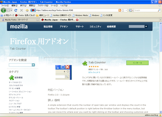Open ナビゲーション category

[x=14, y=101]
